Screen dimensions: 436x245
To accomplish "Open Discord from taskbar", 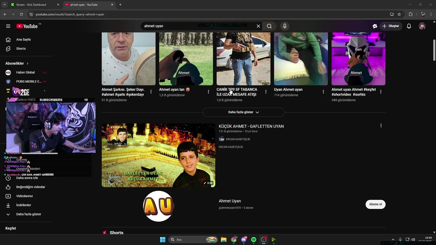I will 244,240.
